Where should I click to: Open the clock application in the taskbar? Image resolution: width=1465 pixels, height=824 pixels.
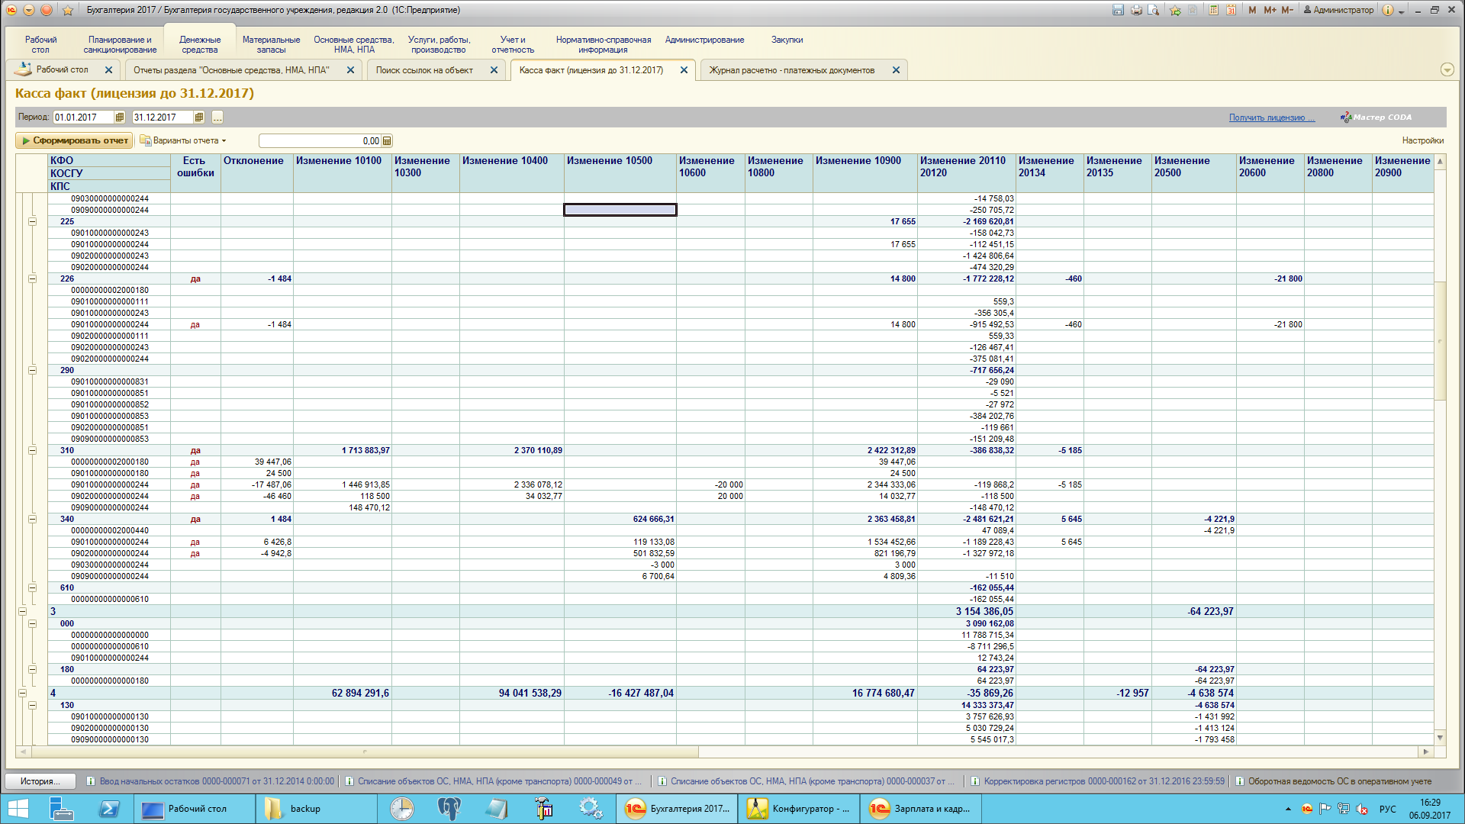click(x=401, y=809)
